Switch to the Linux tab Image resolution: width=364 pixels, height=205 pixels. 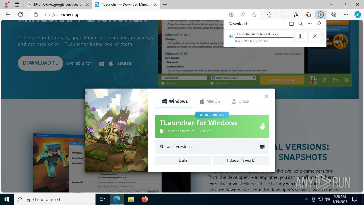[x=240, y=101]
